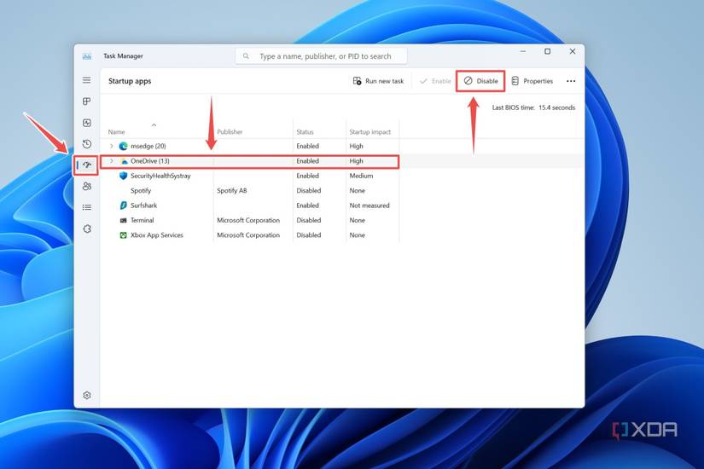
Task: Click Surfshark's Not measured impact cell
Action: pos(369,206)
